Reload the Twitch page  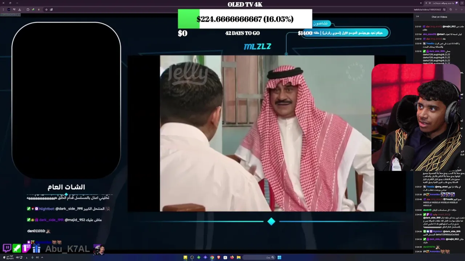[x=450, y=9]
